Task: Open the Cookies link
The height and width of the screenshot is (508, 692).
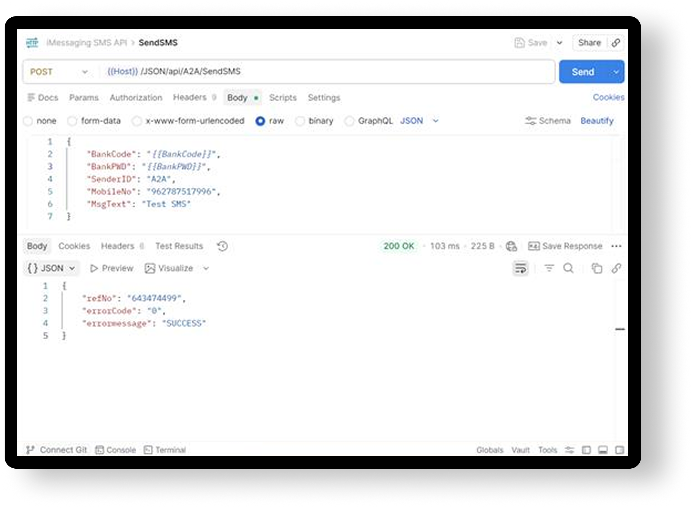Action: 608,97
